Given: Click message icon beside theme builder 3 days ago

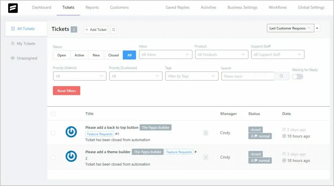Looking at the screenshot, I should pyautogui.click(x=284, y=154).
